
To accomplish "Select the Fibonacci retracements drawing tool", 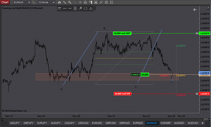I will [75, 8].
